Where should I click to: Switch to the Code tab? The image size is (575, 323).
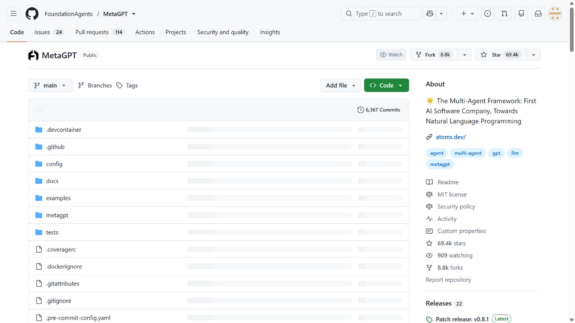pos(17,32)
